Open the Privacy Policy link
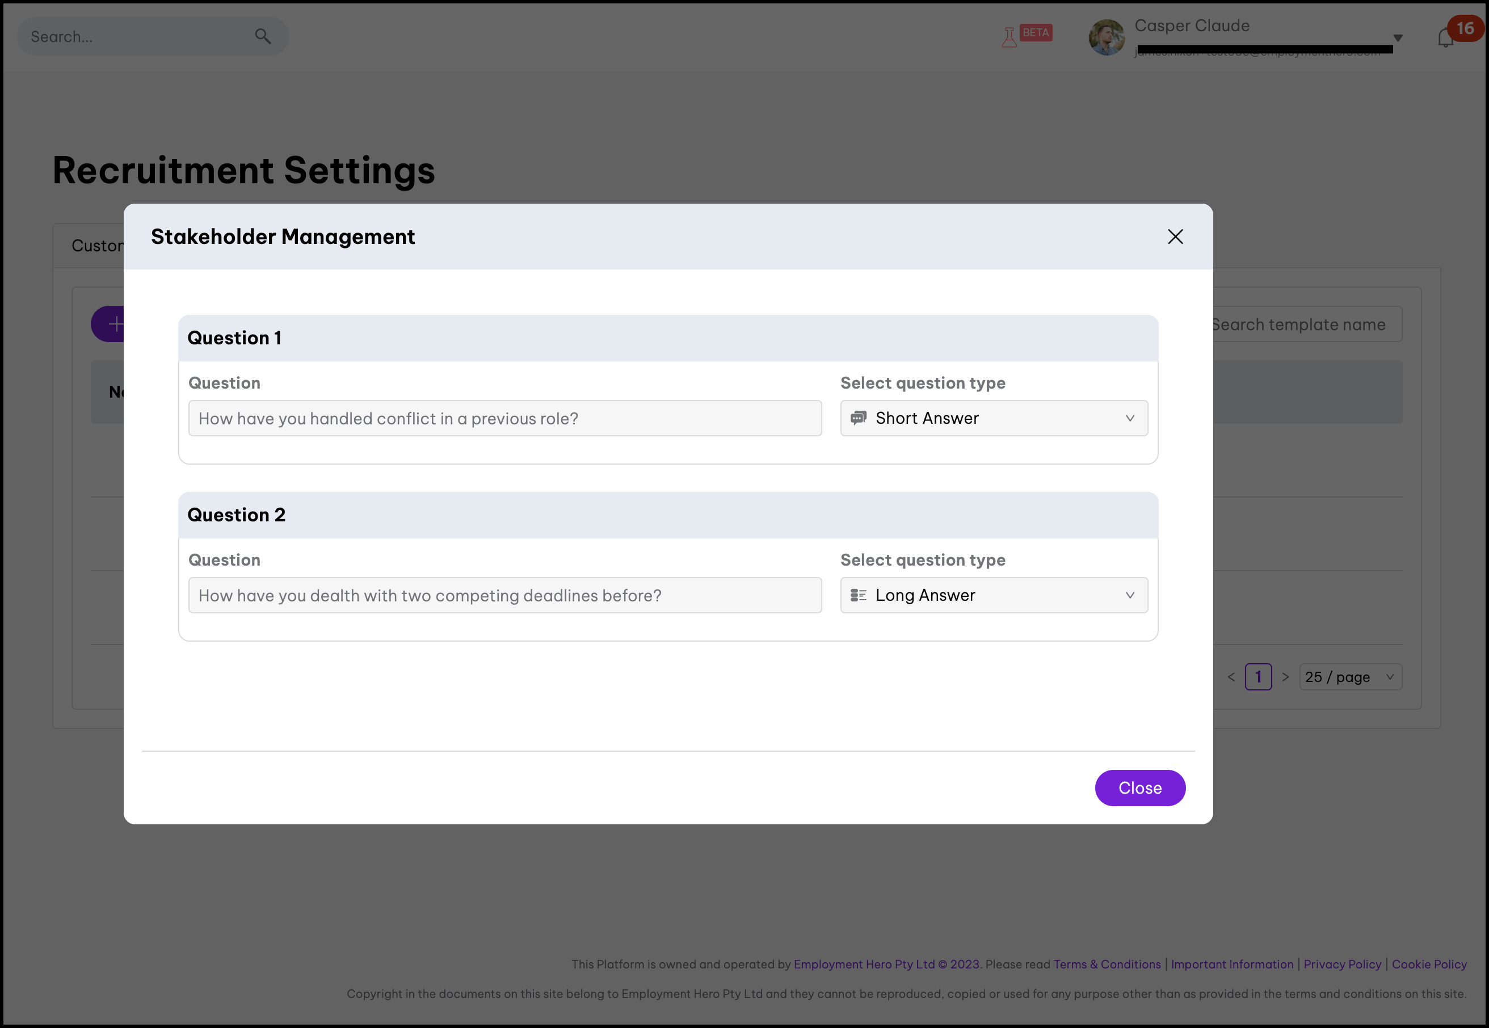Screen dimensions: 1489x1028 tap(1342, 964)
